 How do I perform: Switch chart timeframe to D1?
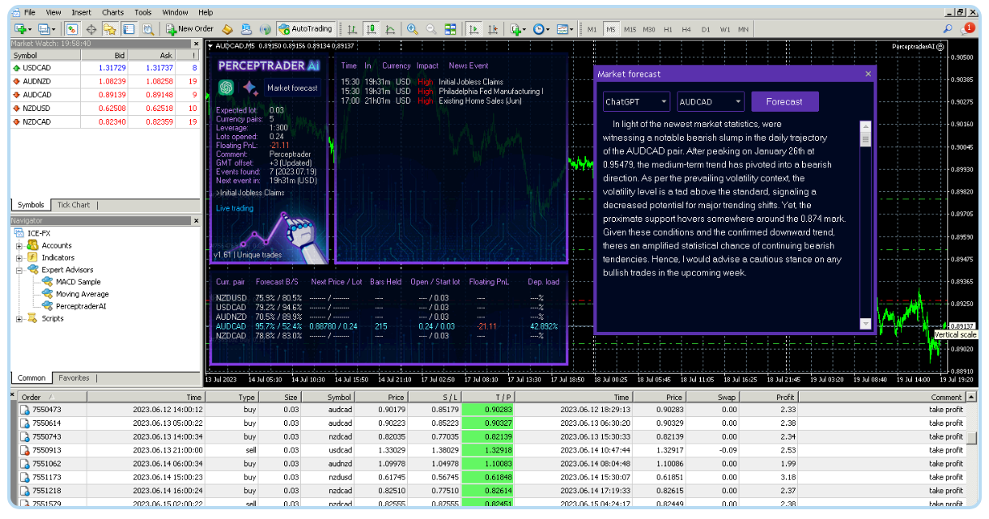pos(706,29)
